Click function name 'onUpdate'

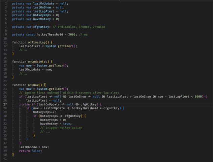(x=35, y=62)
